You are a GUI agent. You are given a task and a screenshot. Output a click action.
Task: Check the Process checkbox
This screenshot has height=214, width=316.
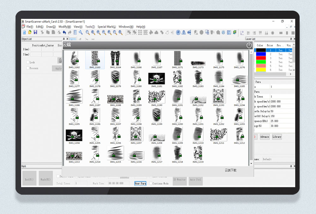(28, 68)
